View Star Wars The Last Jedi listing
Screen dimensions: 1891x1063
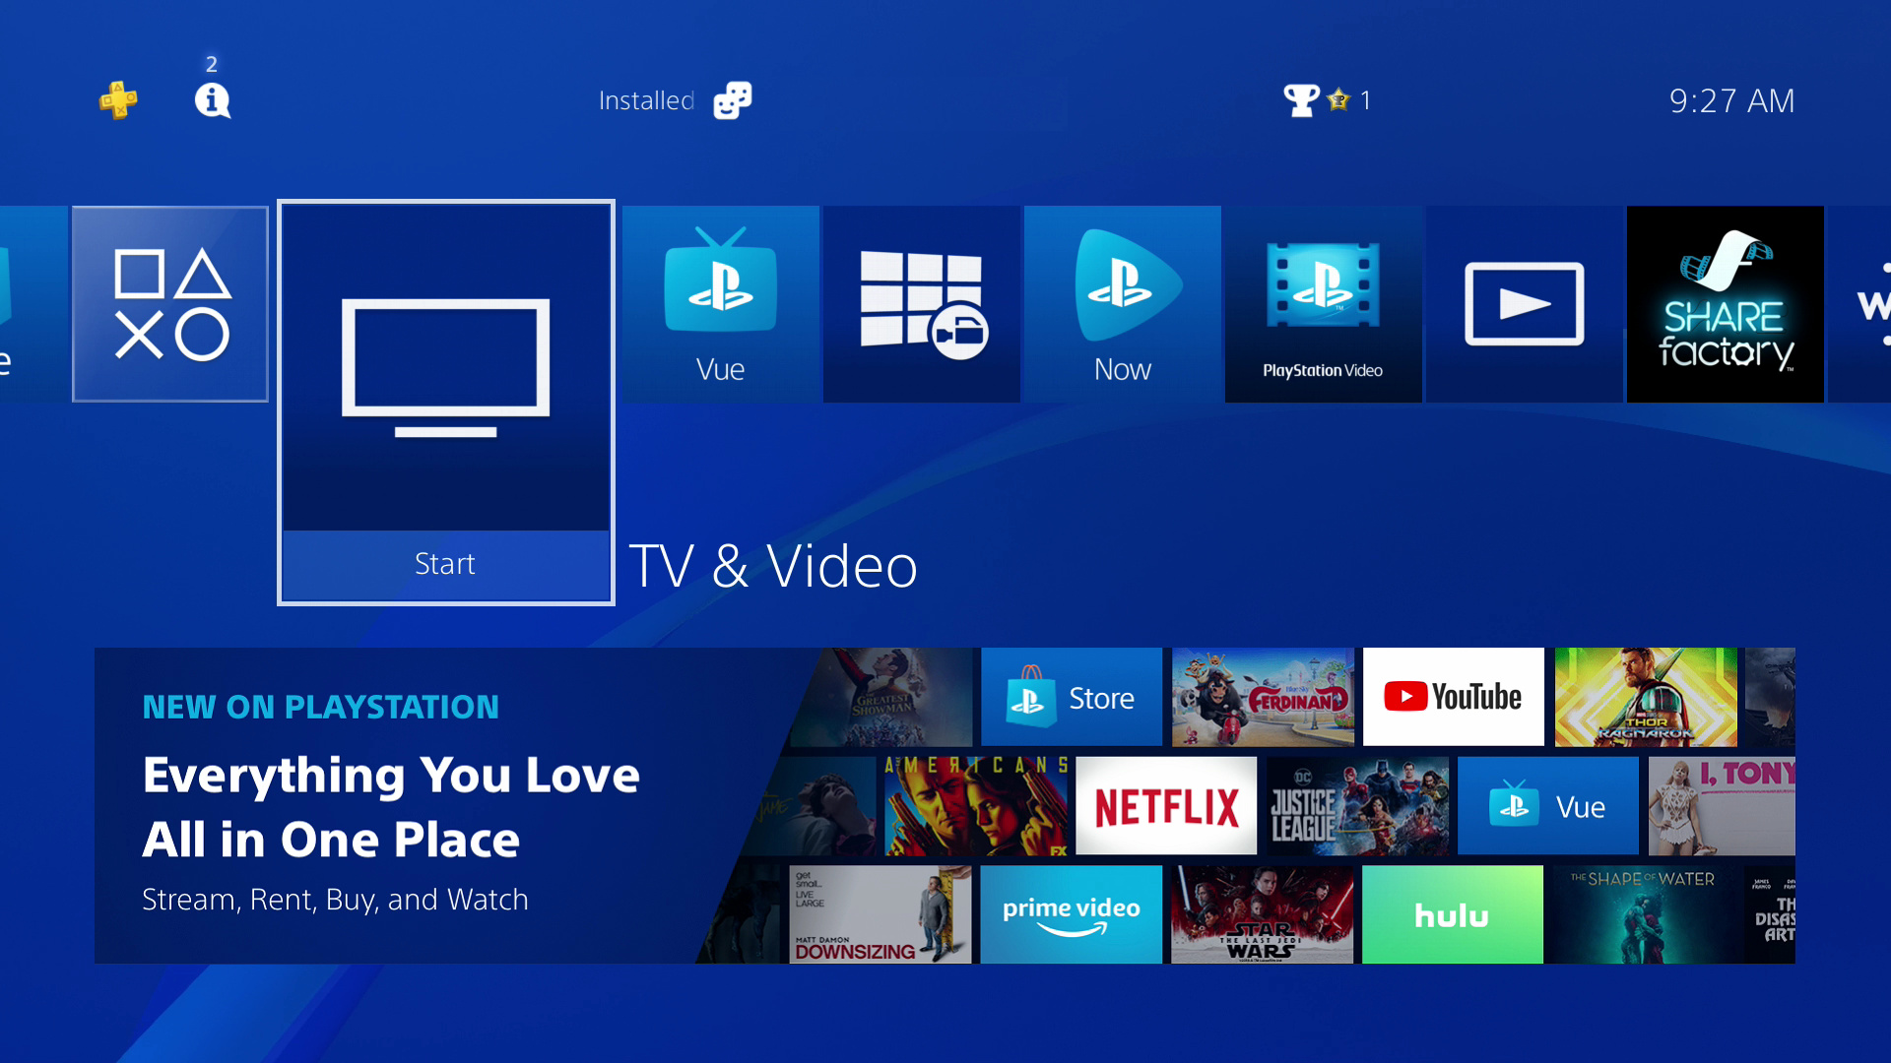(1264, 913)
